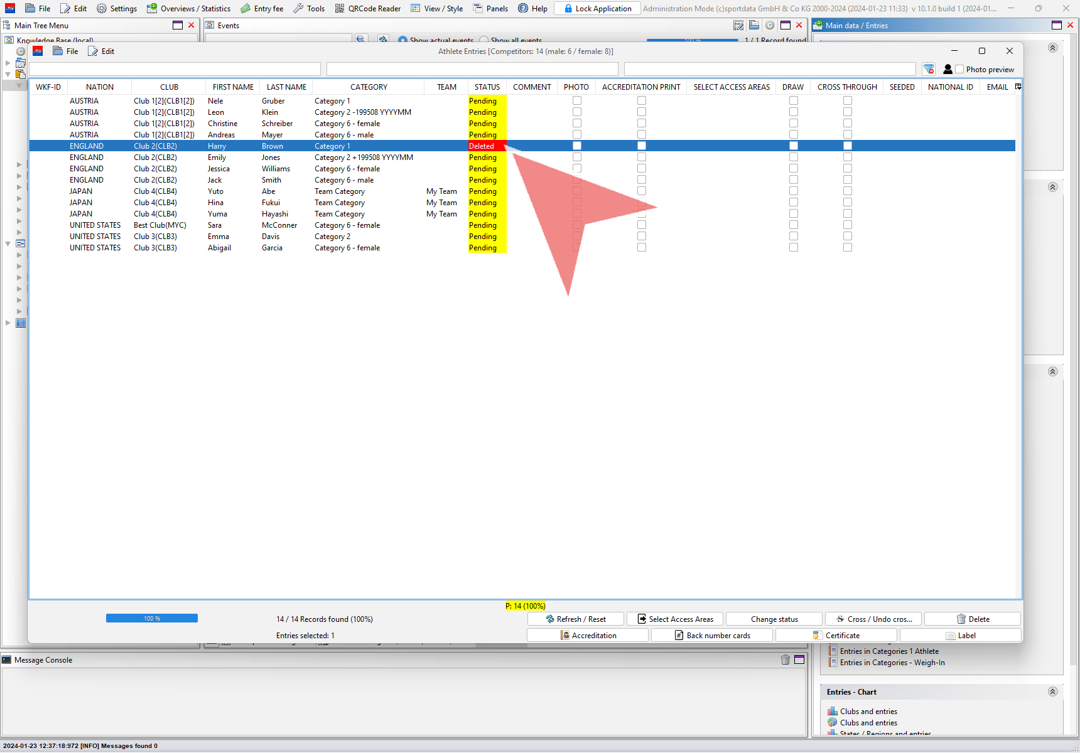Click the Lock Application padlock button

point(597,8)
